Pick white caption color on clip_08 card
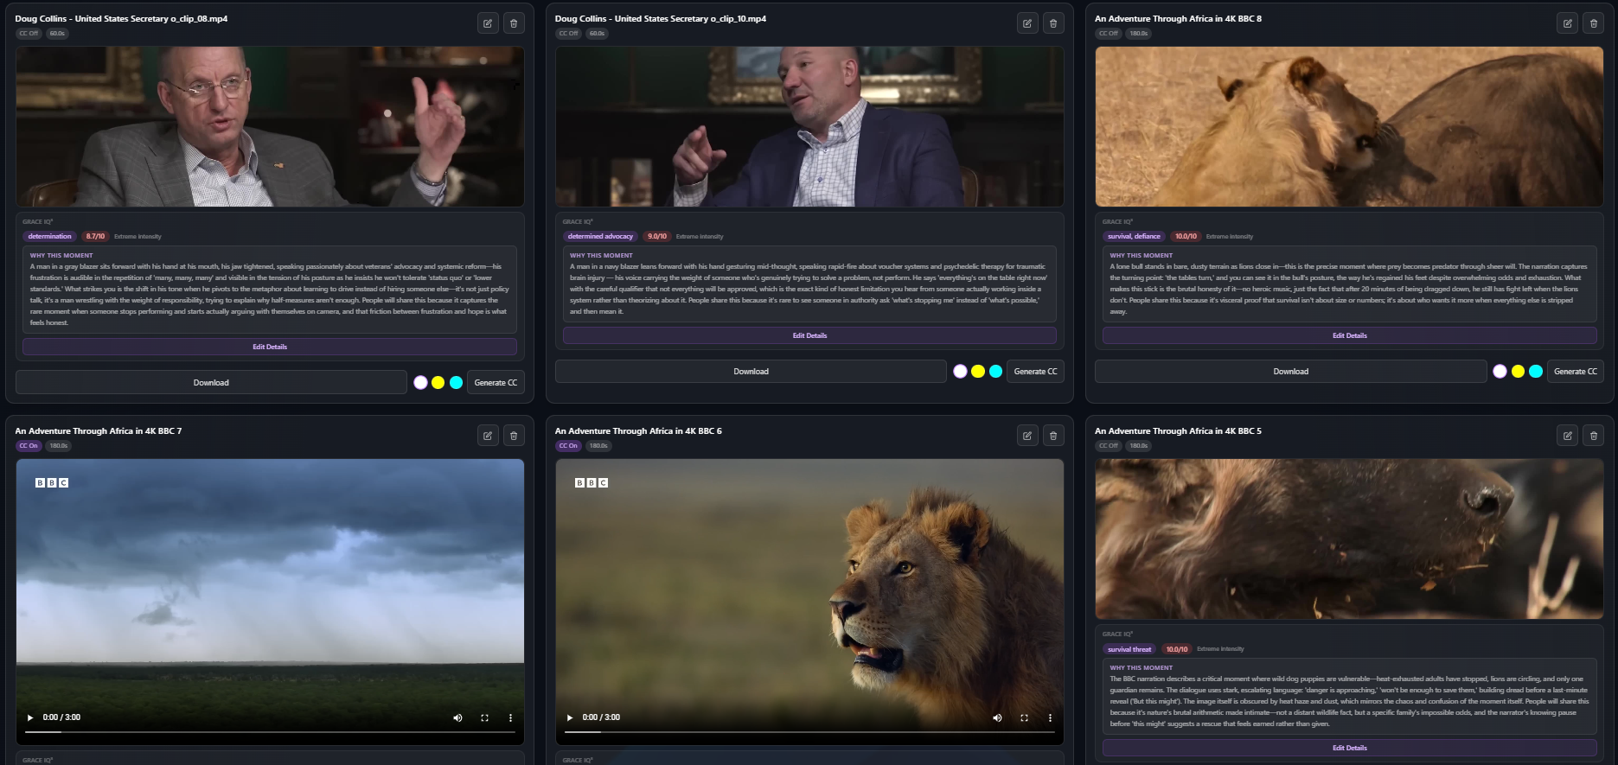Viewport: 1618px width, 765px height. 420,382
